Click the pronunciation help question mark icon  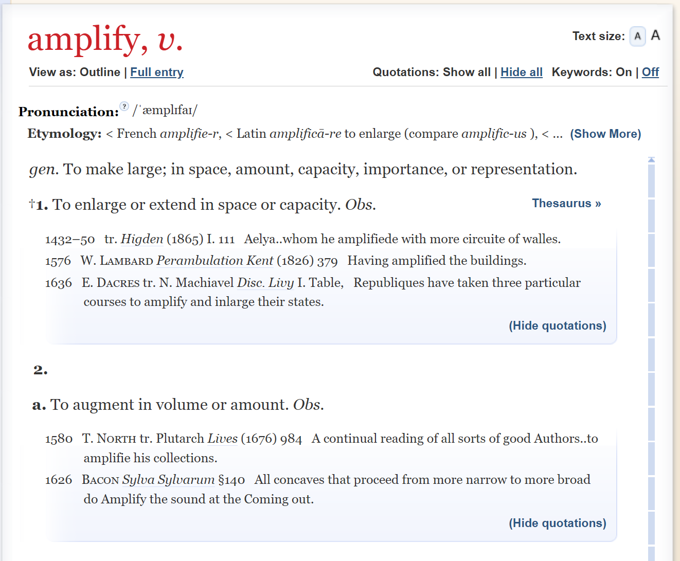pyautogui.click(x=124, y=106)
